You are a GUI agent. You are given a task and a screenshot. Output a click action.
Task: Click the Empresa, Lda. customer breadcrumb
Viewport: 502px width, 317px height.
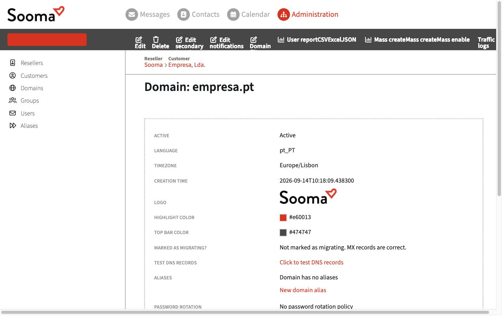click(x=187, y=65)
